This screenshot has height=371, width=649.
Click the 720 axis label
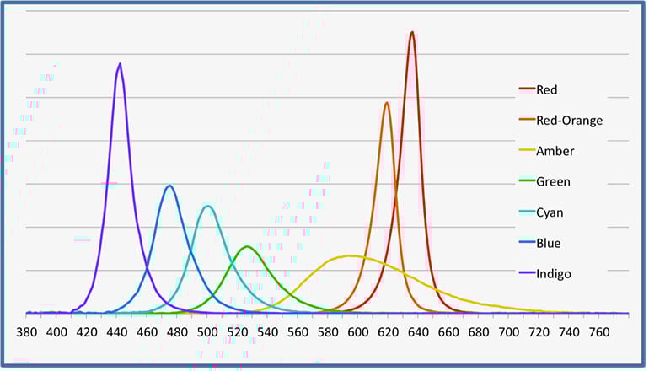(539, 332)
